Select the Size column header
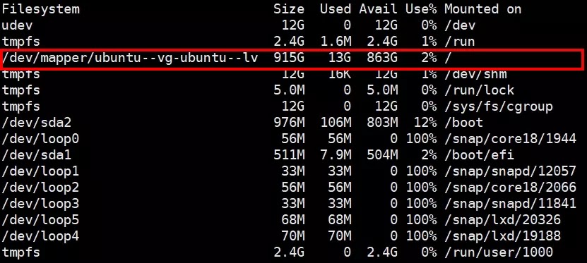Screen dimensions: 587x263 pyautogui.click(x=289, y=9)
